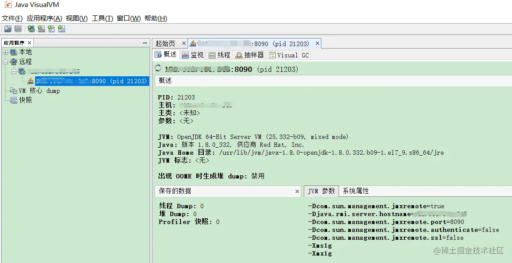Open the 文件(F) menu
Screen dimensions: 512x263
pyautogui.click(x=12, y=18)
